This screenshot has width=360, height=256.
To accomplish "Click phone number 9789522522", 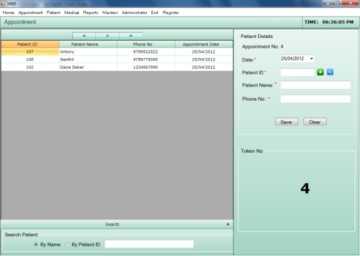I will [x=146, y=51].
